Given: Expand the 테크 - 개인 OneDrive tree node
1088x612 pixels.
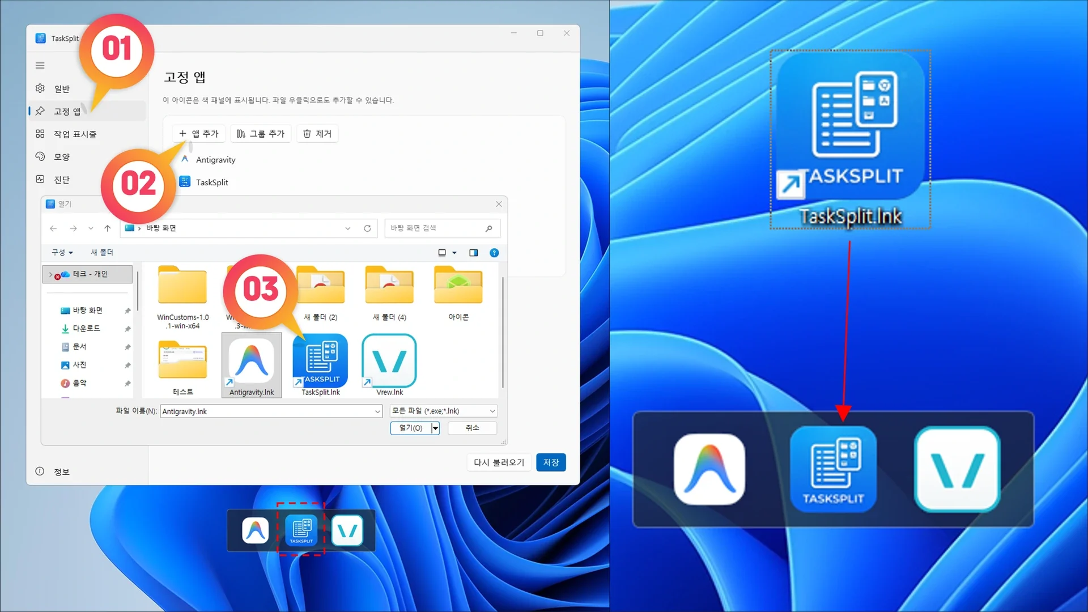Looking at the screenshot, I should (x=50, y=274).
